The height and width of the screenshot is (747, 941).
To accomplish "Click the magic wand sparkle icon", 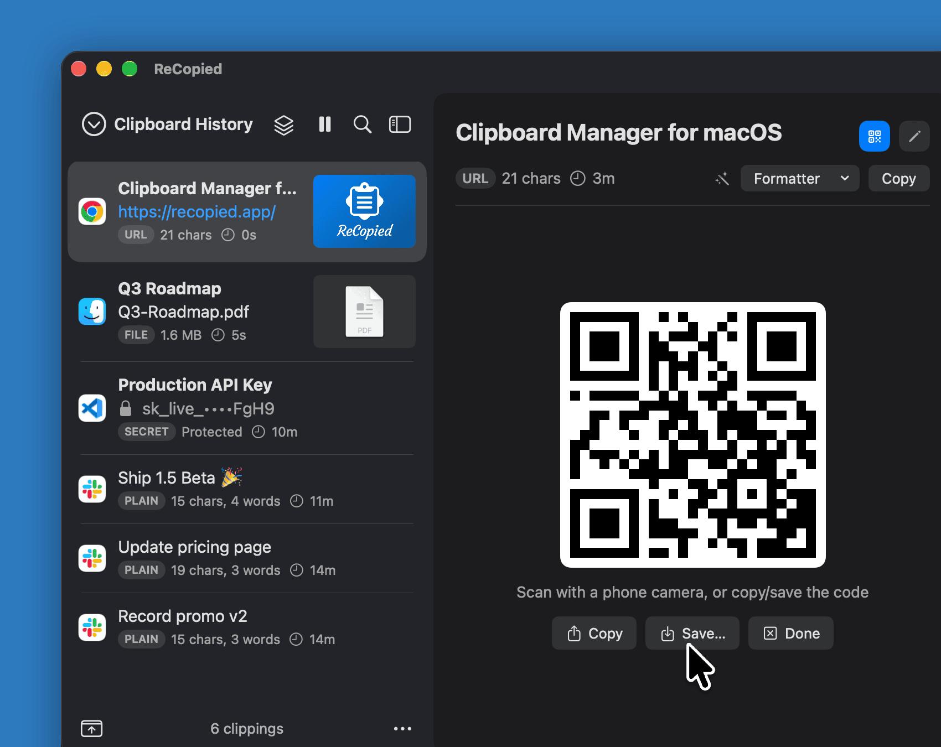I will click(722, 178).
